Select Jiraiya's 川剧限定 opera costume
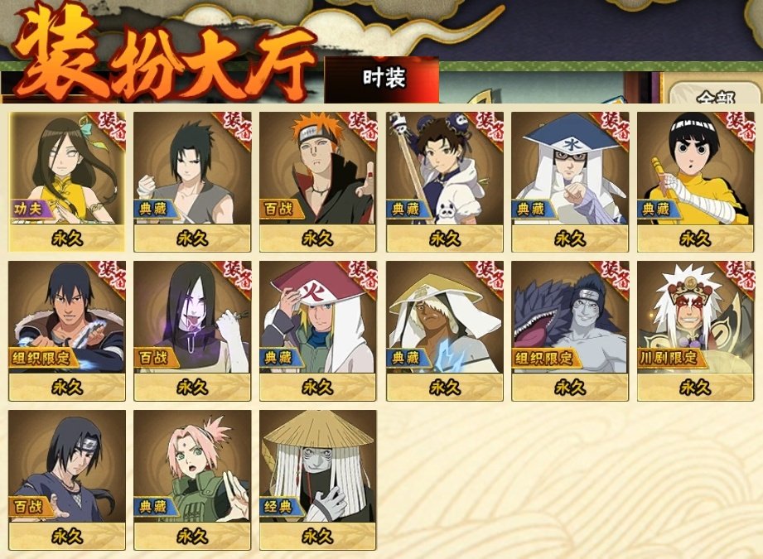Image resolution: width=763 pixels, height=559 pixels. 695,330
